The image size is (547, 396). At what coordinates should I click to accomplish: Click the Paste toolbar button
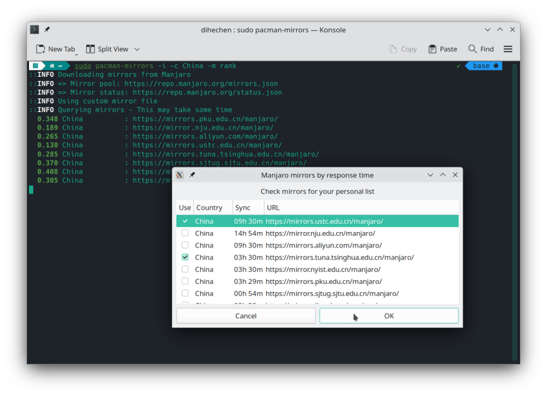coord(443,49)
